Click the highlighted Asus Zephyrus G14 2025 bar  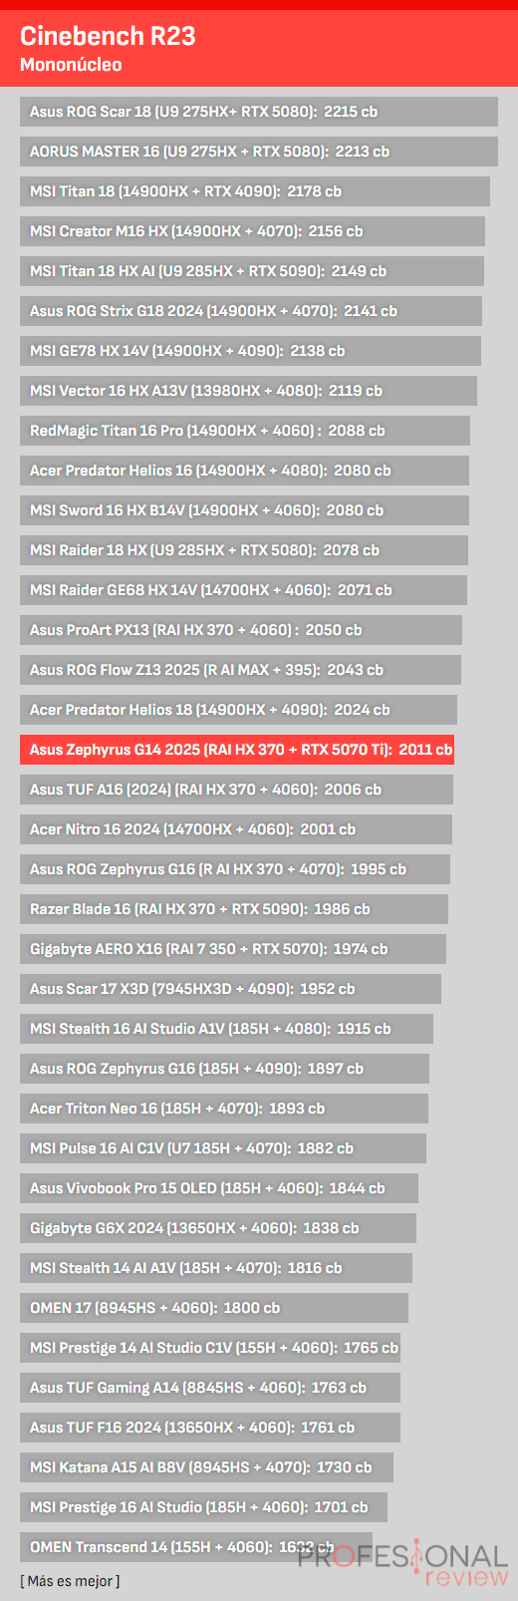[x=237, y=750]
